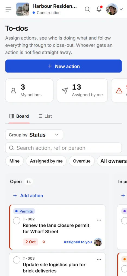Open the Group by Status dropdown
Viewport: 127px width, 276px height.
34,135
